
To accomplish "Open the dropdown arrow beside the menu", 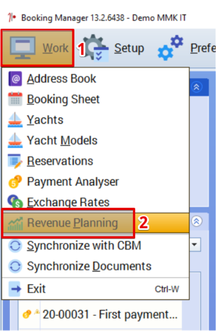I will [x=195, y=245].
